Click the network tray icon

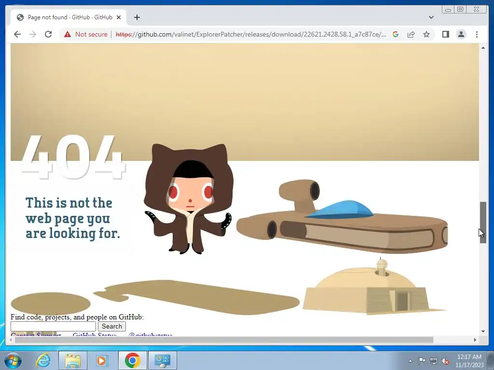pyautogui.click(x=434, y=361)
